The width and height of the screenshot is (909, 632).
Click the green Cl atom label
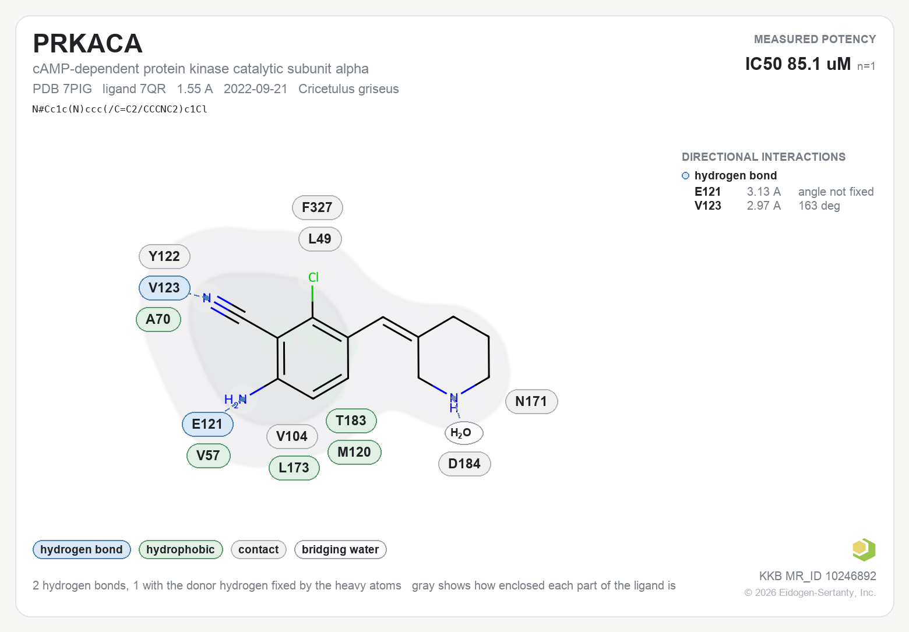click(x=313, y=277)
